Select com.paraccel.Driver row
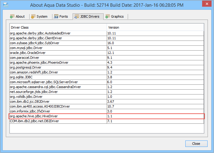 click(107, 58)
